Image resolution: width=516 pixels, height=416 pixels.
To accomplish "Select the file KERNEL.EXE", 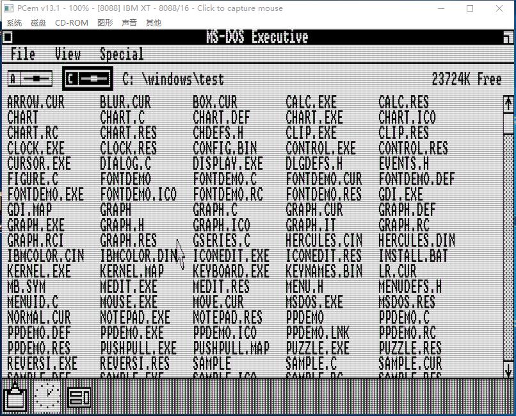I will pos(39,271).
